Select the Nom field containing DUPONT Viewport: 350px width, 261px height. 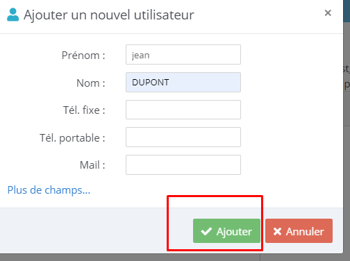pyautogui.click(x=183, y=83)
